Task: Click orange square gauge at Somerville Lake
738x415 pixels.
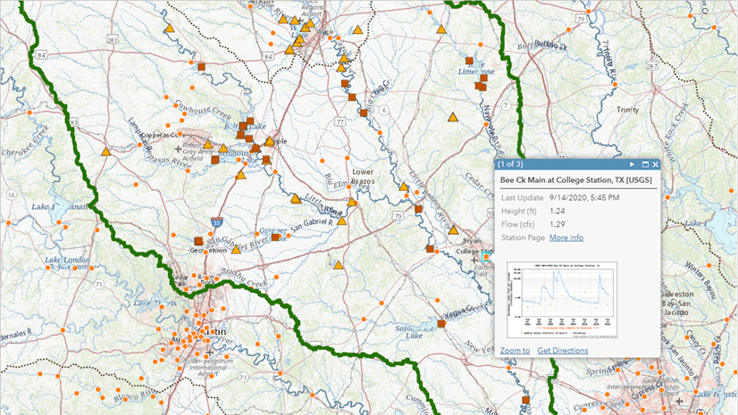Action: coord(441,323)
